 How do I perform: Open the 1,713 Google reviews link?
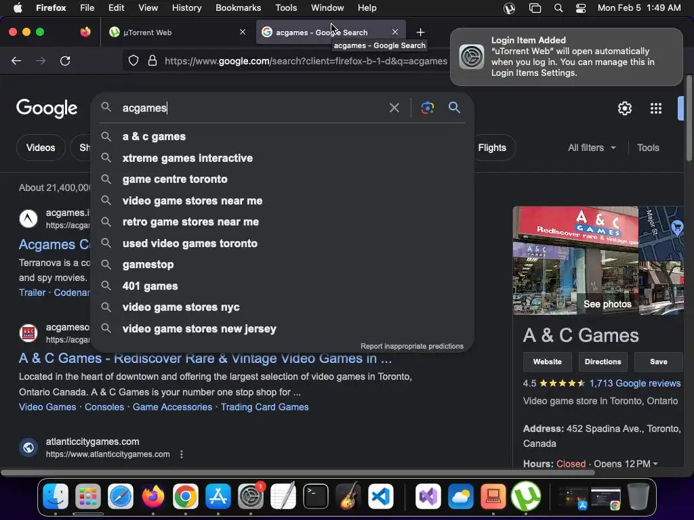(634, 383)
